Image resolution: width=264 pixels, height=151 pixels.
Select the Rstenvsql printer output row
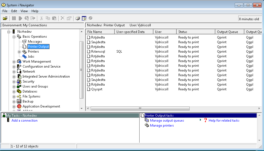[x=173, y=52]
